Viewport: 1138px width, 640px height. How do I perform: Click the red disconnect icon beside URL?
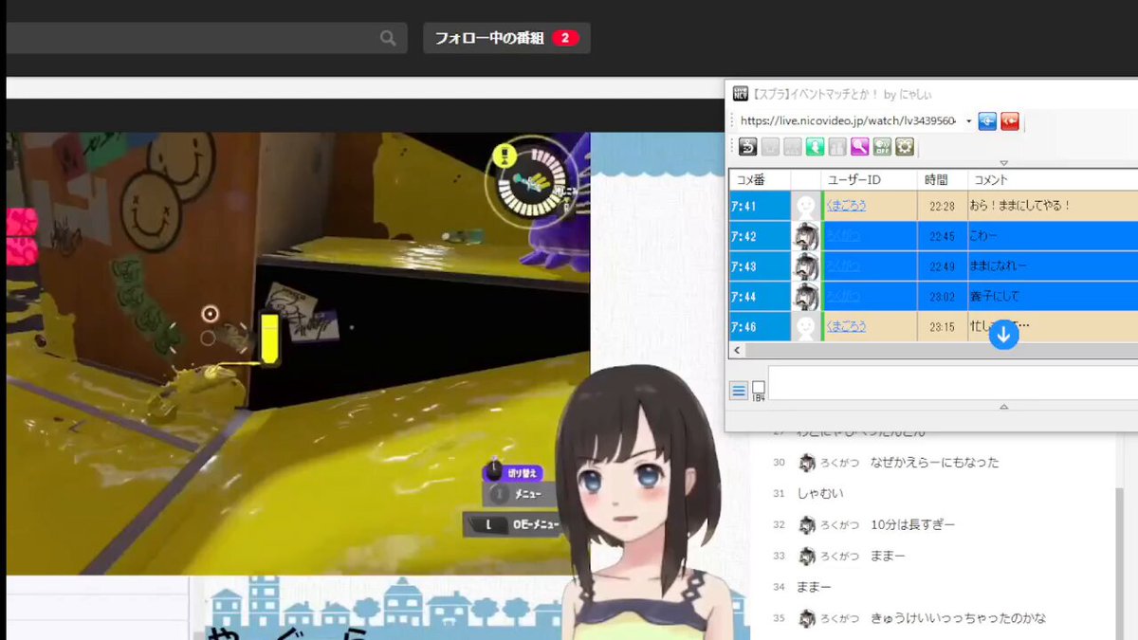(1010, 120)
